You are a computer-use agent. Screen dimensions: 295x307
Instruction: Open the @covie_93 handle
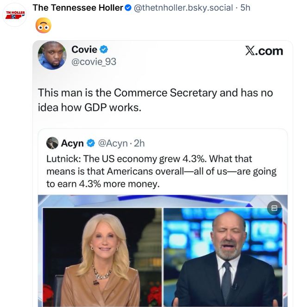tap(94, 61)
